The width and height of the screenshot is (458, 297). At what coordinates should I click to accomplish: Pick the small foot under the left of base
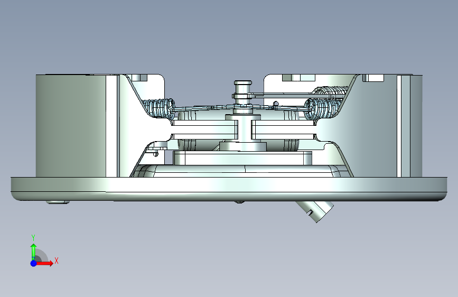(58, 202)
